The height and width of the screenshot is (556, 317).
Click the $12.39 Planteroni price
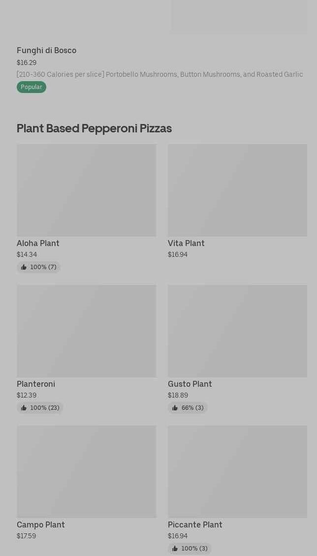tap(27, 396)
